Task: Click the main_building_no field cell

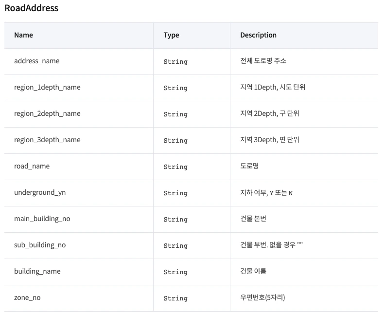Action: pos(42,219)
